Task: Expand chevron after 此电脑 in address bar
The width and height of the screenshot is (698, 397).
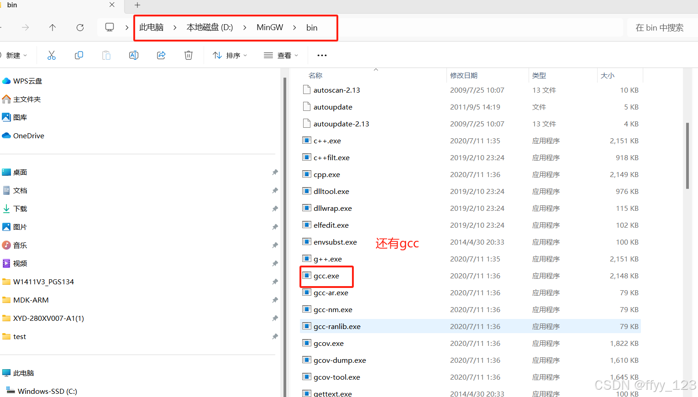Action: [x=175, y=27]
